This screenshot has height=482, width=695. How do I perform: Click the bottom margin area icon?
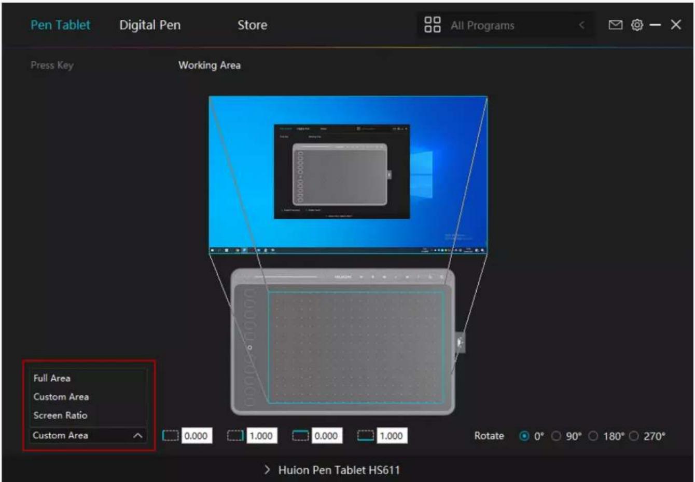coord(365,435)
